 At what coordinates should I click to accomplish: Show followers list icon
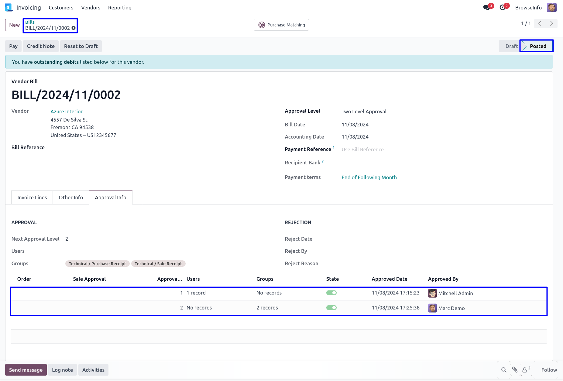click(x=525, y=370)
